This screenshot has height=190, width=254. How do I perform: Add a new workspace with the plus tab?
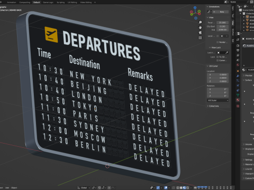(x=95, y=2)
